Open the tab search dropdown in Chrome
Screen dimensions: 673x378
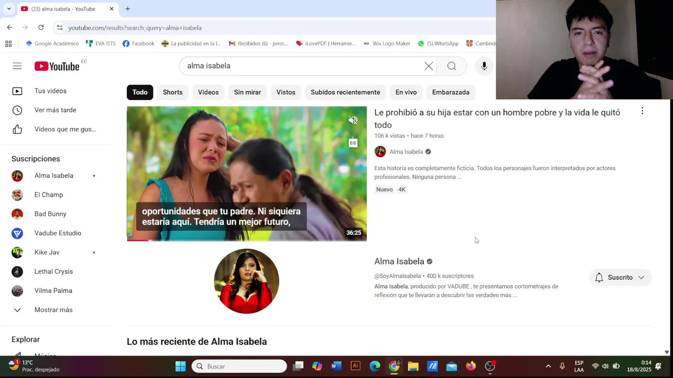point(9,8)
